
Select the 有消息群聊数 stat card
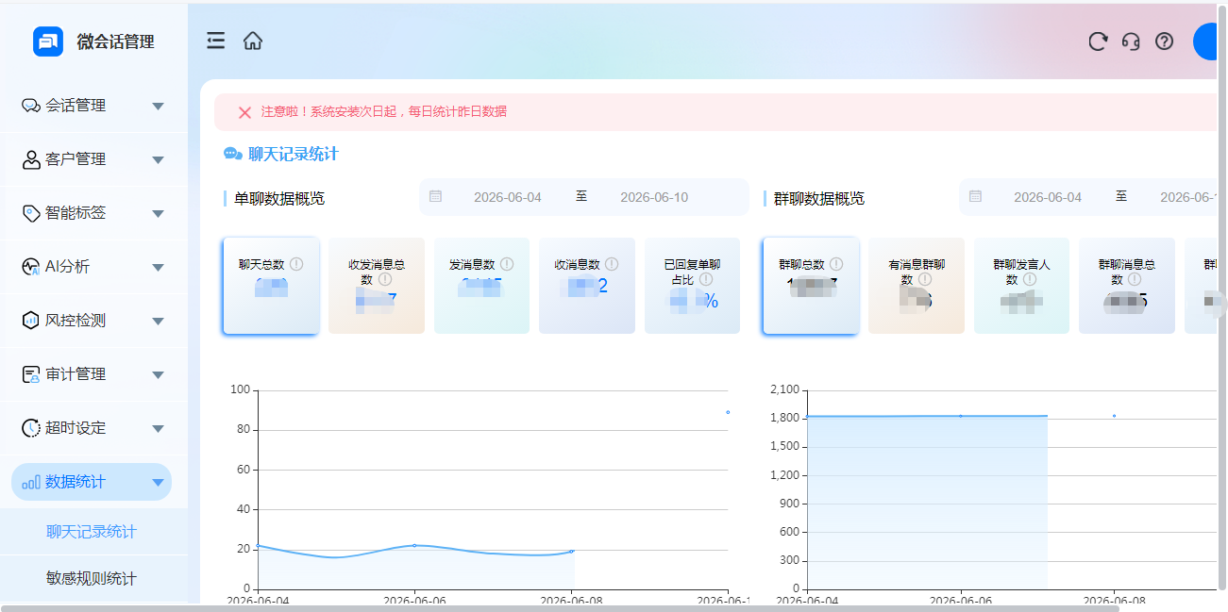pyautogui.click(x=917, y=286)
